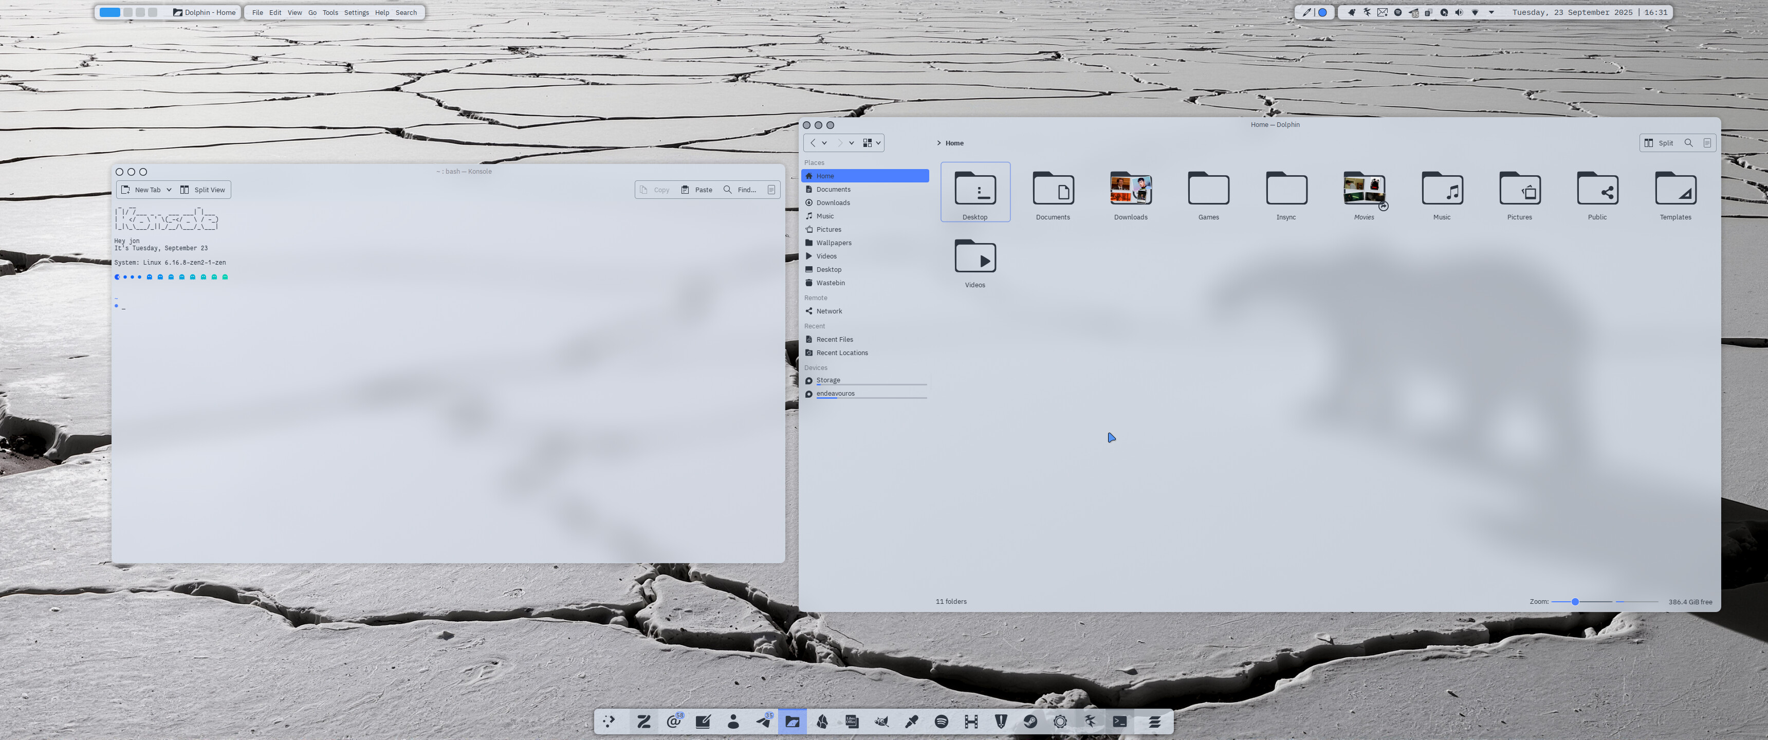Click the Paste button in Konsole
The height and width of the screenshot is (740, 1768).
coord(696,190)
